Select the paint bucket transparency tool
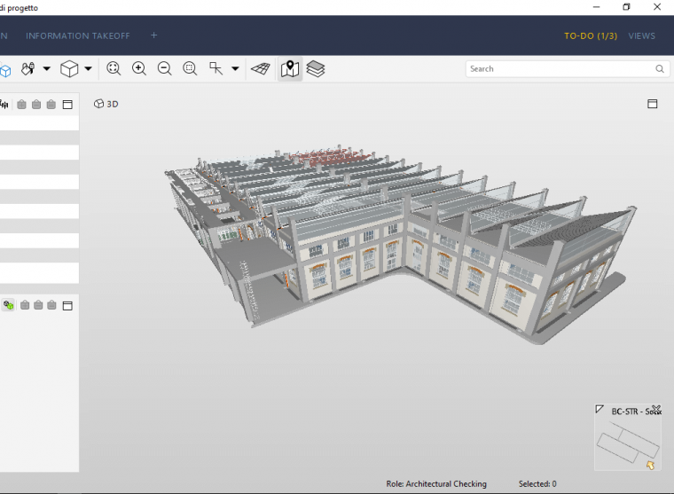Viewport: 674px width, 494px height. point(28,69)
